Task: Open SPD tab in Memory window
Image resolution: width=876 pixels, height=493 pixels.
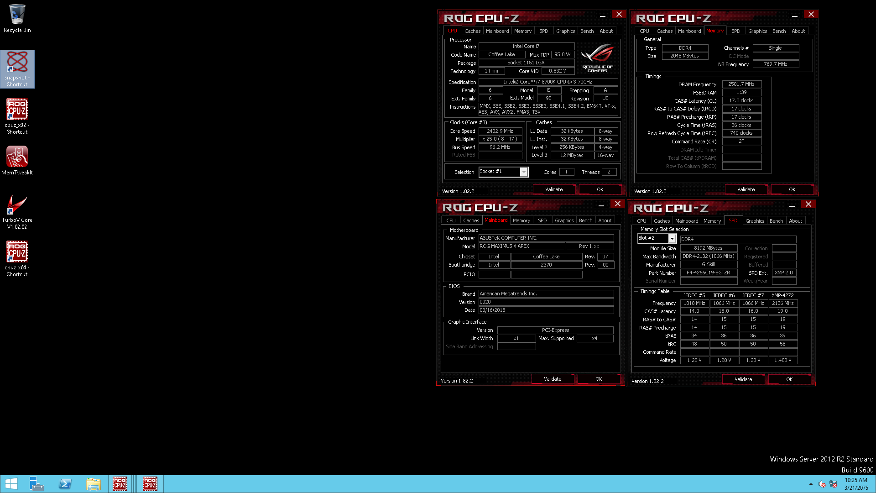Action: tap(736, 31)
